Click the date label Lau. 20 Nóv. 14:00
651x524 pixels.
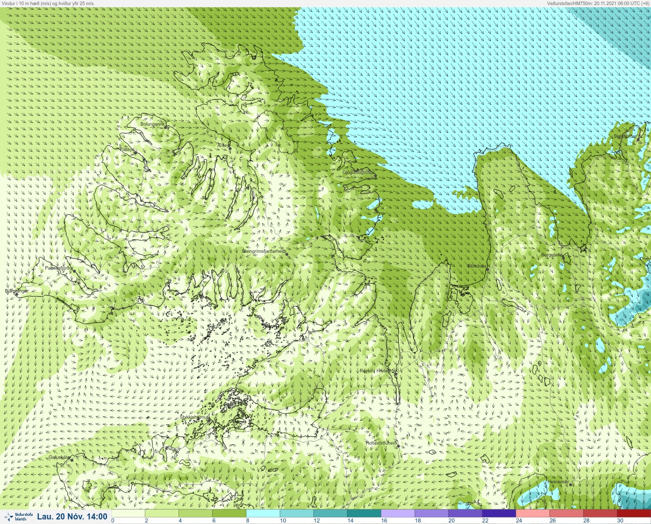tap(72, 516)
